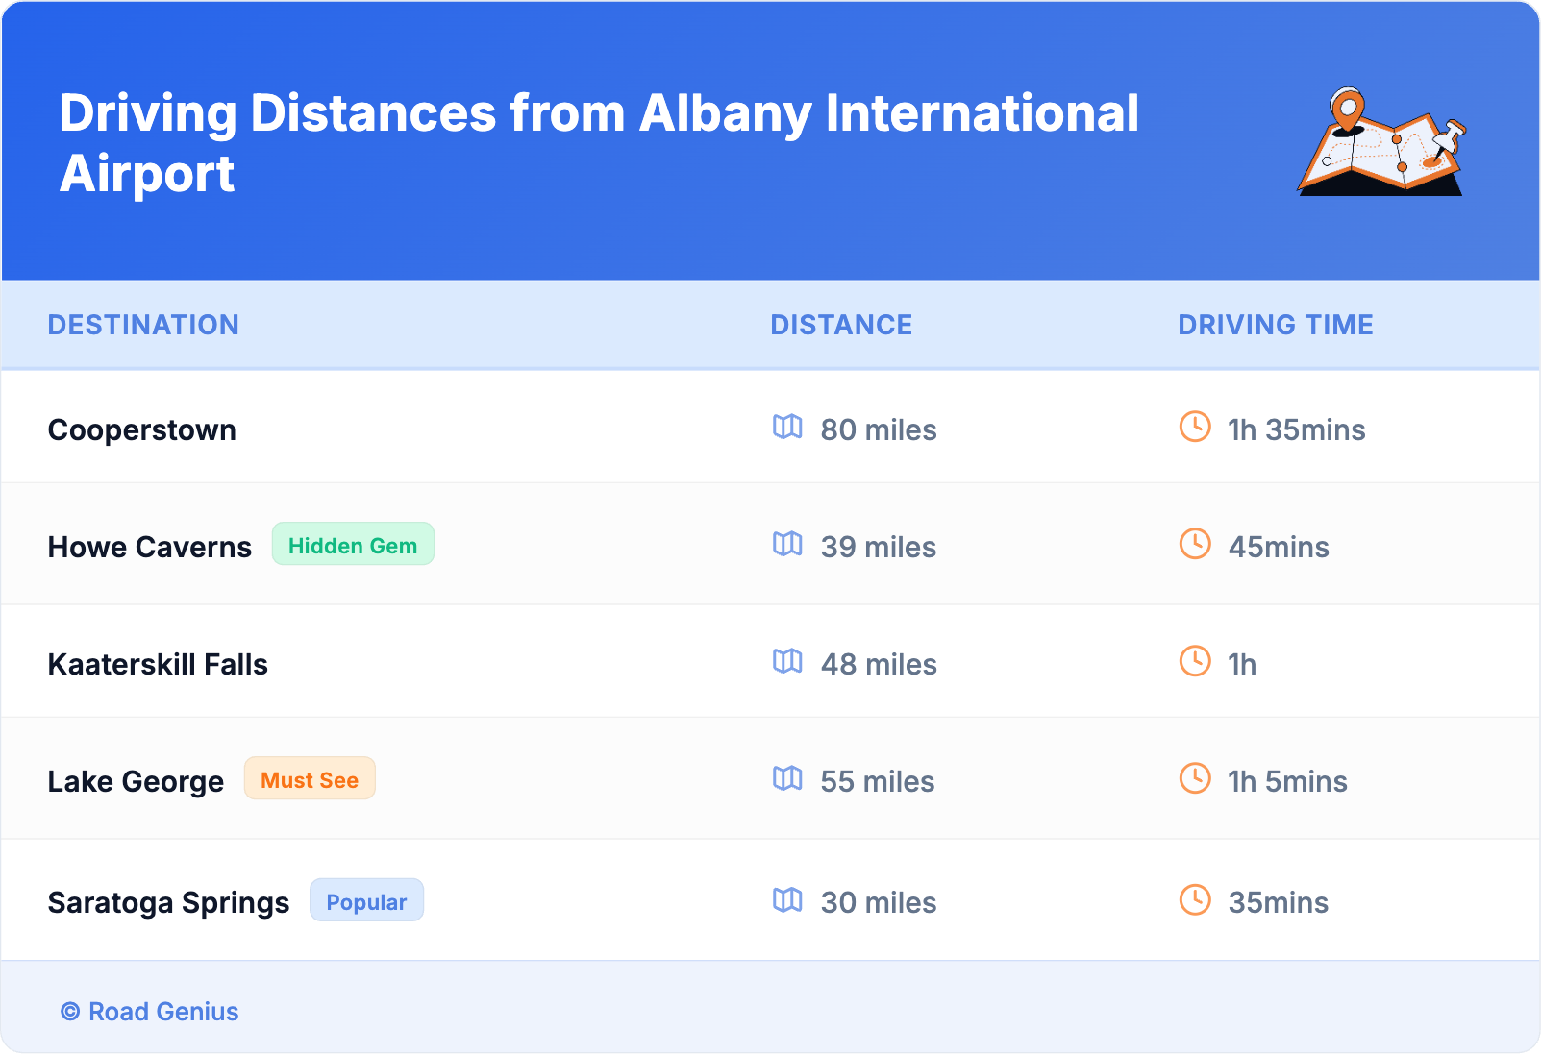Click the map icon beside 30 miles
Image resolution: width=1542 pixels, height=1055 pixels.
787,899
